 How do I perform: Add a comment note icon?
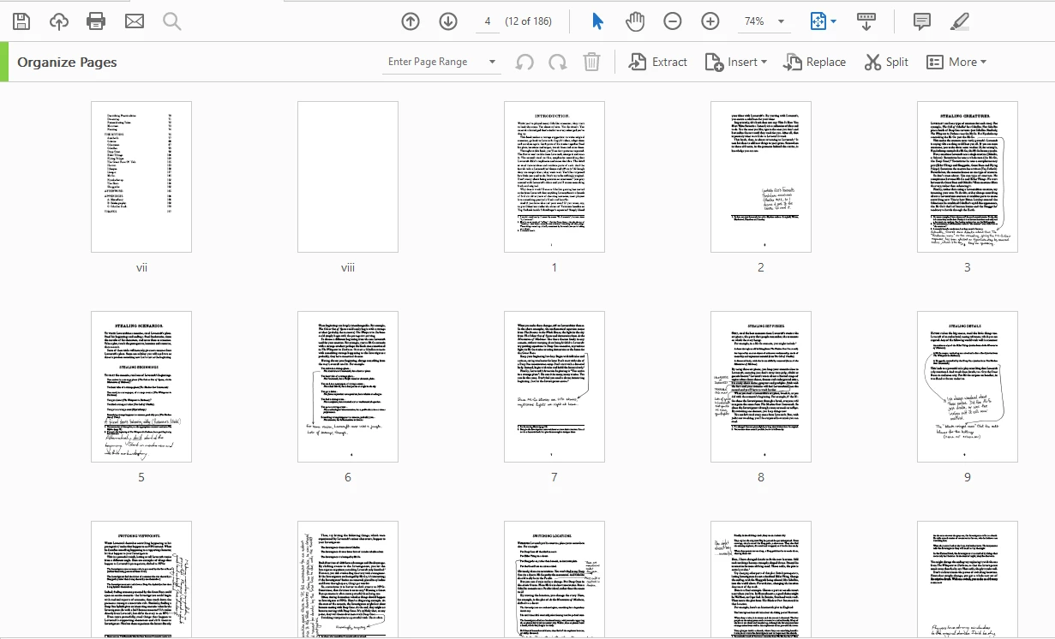922,21
